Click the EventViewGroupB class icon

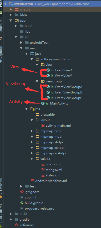coord(48,92)
